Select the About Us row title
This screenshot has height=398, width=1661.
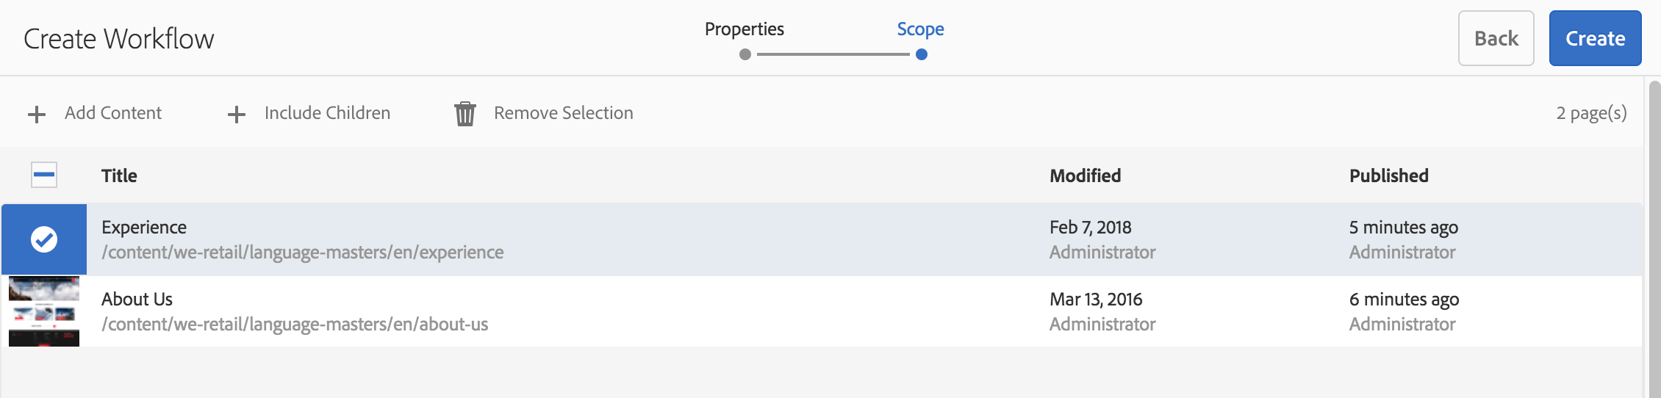point(137,300)
